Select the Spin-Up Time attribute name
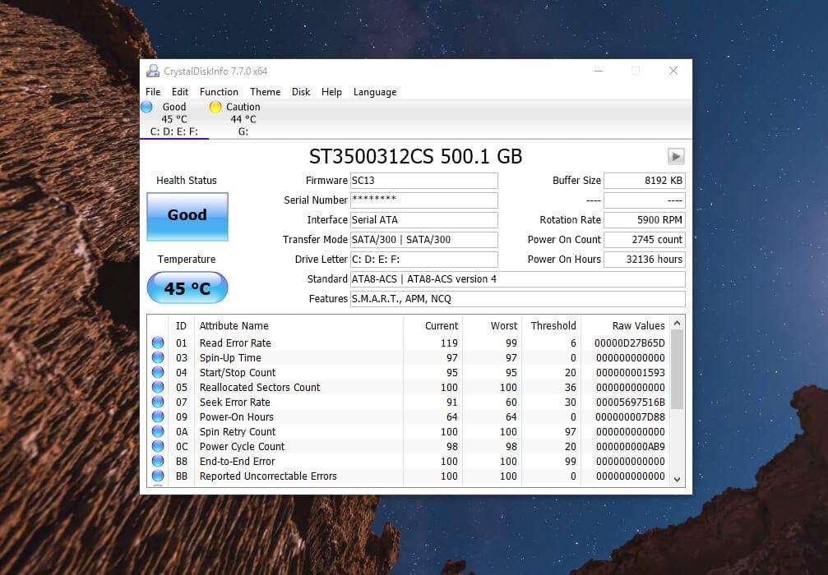 230,357
